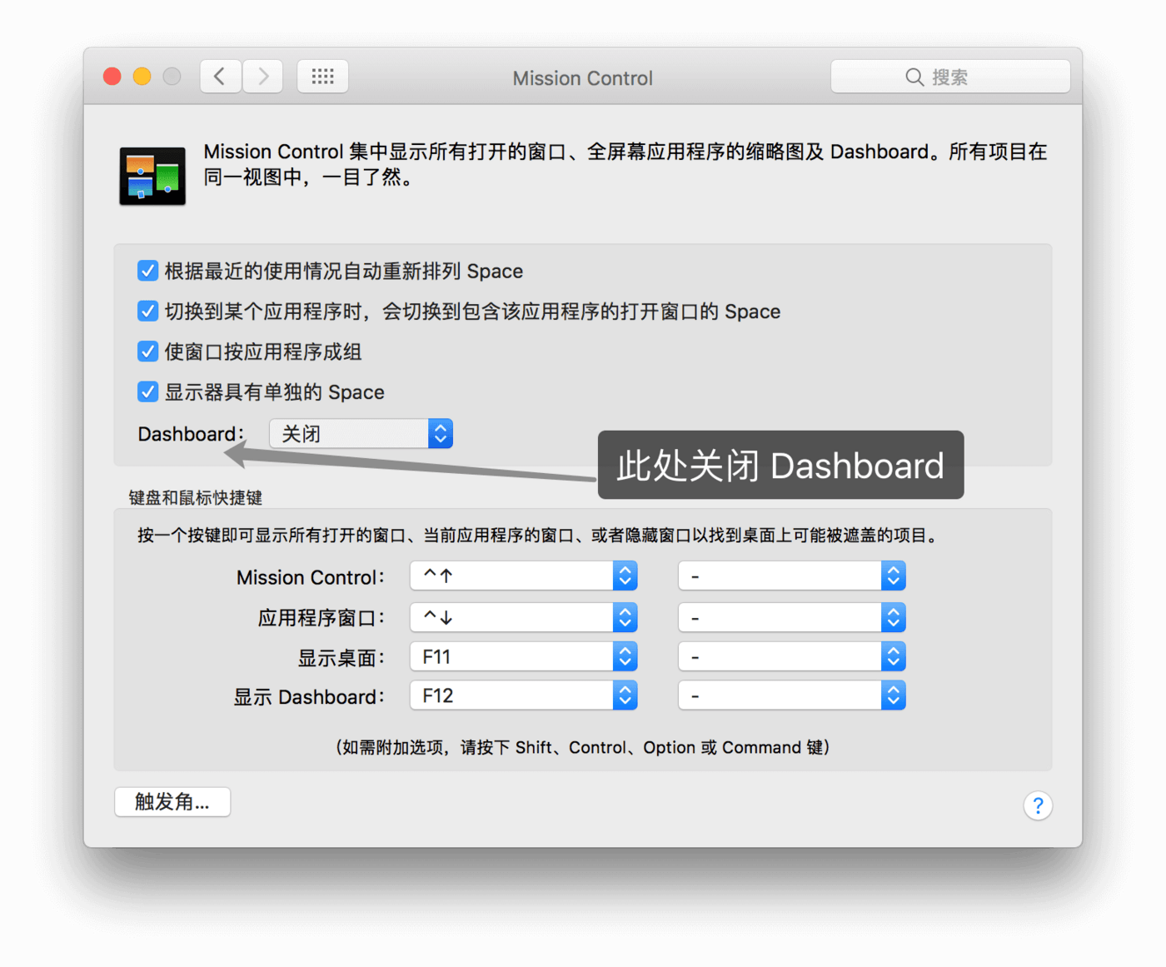Click the 应用程序窗口: label
Screen dimensions: 1166x967
321,618
